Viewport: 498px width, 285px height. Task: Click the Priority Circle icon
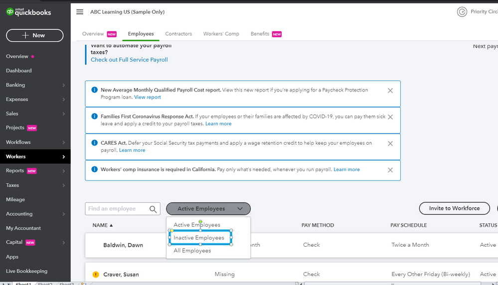coord(462,12)
